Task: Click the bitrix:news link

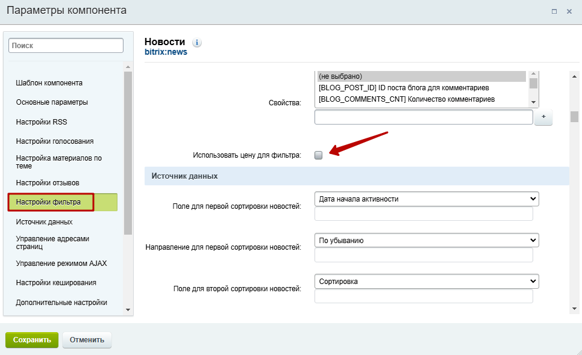Action: 166,52
